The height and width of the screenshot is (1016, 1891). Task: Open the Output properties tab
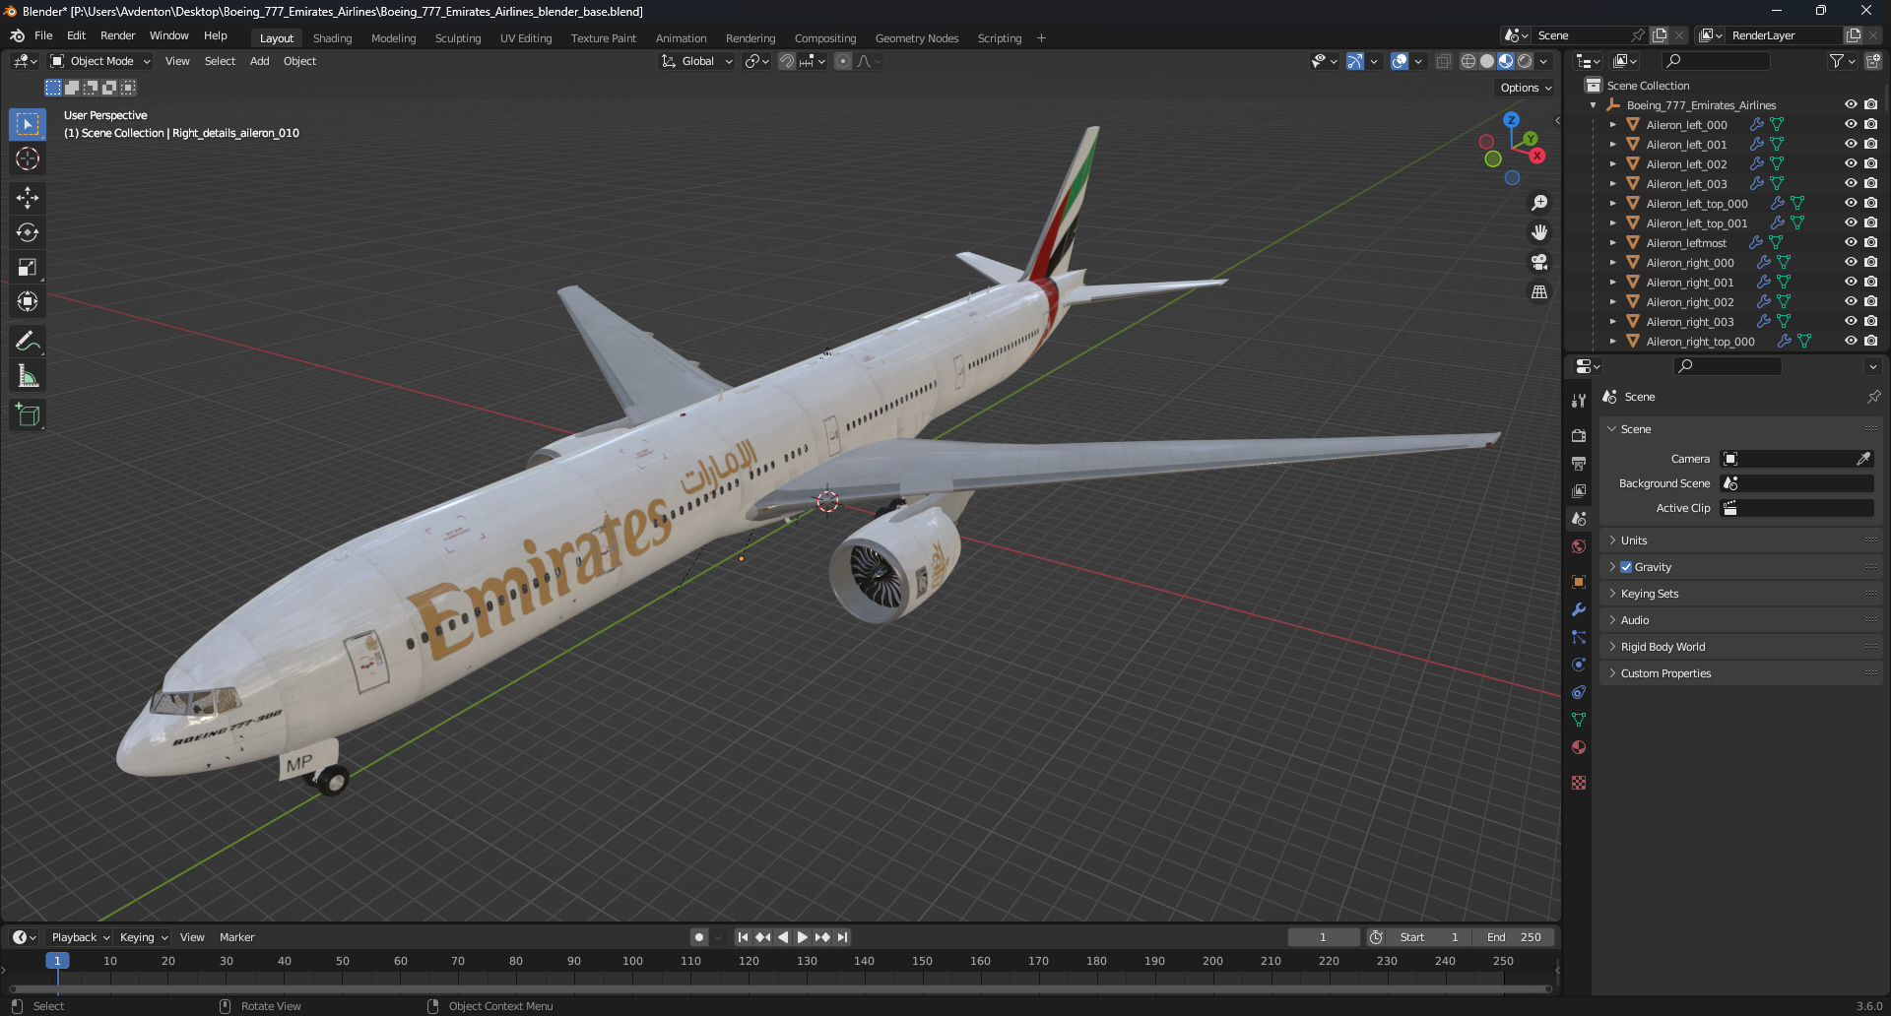[x=1579, y=463]
